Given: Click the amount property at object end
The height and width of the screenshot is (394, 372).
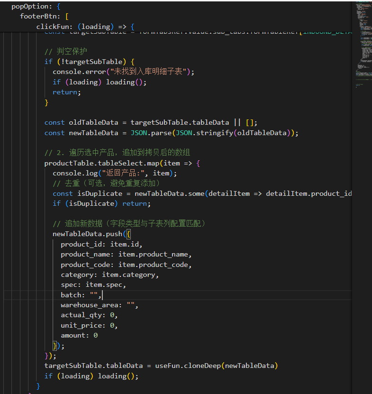Looking at the screenshot, I should tap(74, 335).
